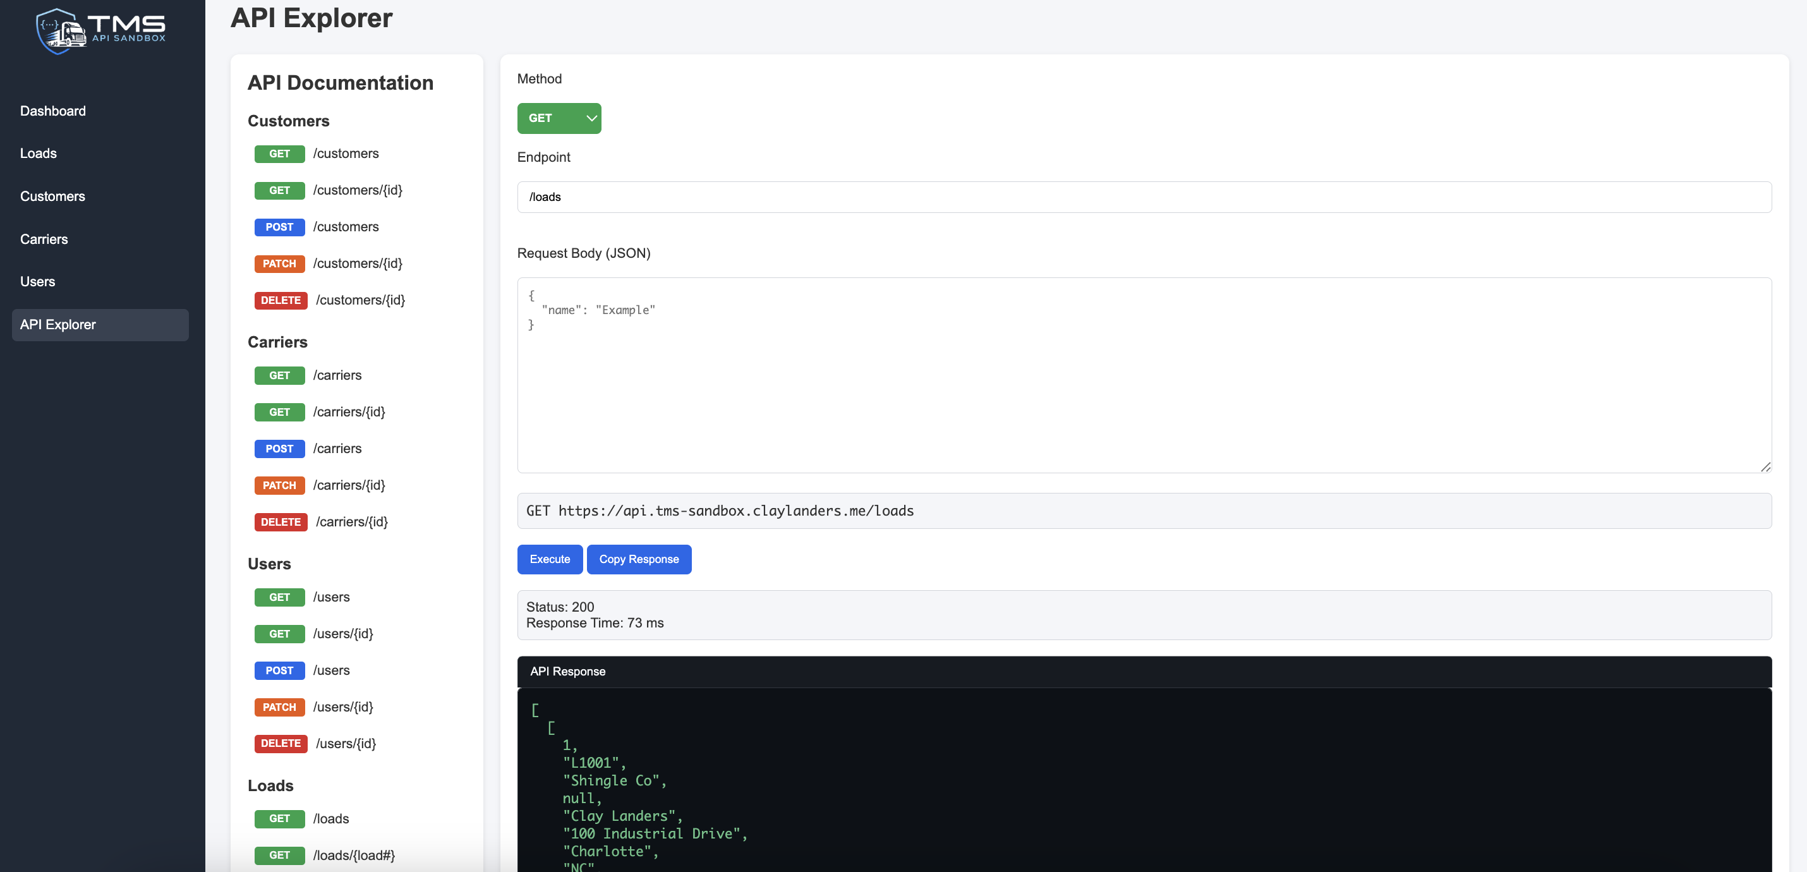Click "100 Industrial Drive" in the response
This screenshot has width=1807, height=872.
[x=651, y=833]
